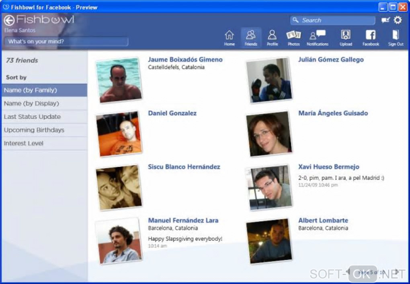
Task: Click Manuel Fernández Lara's photo
Action: pyautogui.click(x=119, y=241)
